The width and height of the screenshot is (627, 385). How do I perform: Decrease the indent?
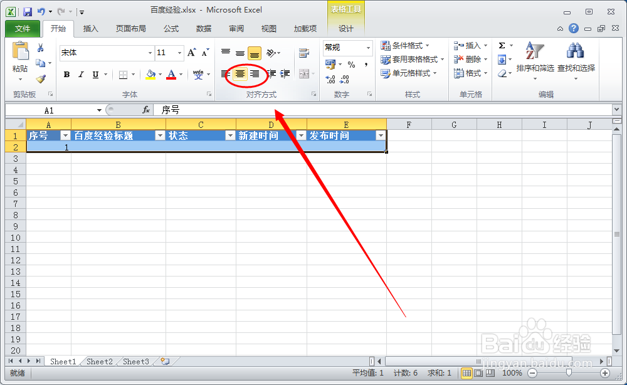pos(271,73)
